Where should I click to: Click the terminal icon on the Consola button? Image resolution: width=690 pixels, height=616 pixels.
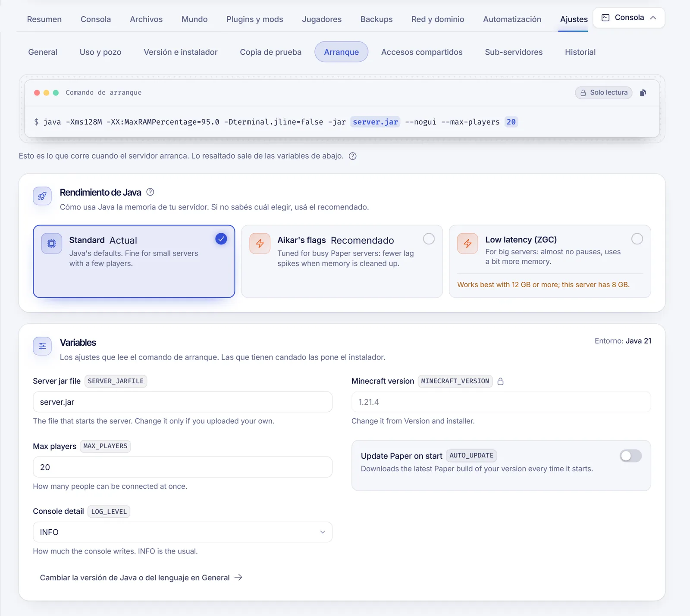click(x=605, y=18)
